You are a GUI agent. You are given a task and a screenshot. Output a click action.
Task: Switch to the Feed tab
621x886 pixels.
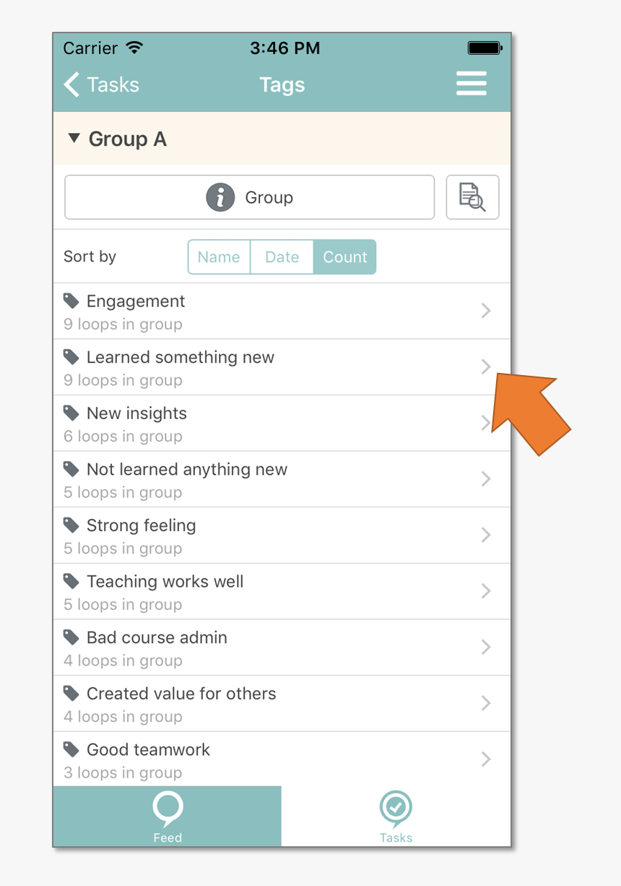tap(167, 817)
